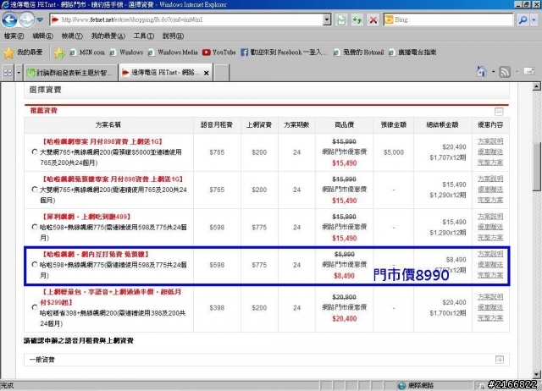Open 完整方案 link for the $20,400 plan
The image size is (542, 391).
[490, 317]
